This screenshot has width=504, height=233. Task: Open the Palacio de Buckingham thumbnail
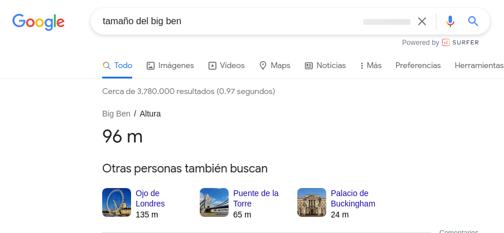[x=312, y=202]
